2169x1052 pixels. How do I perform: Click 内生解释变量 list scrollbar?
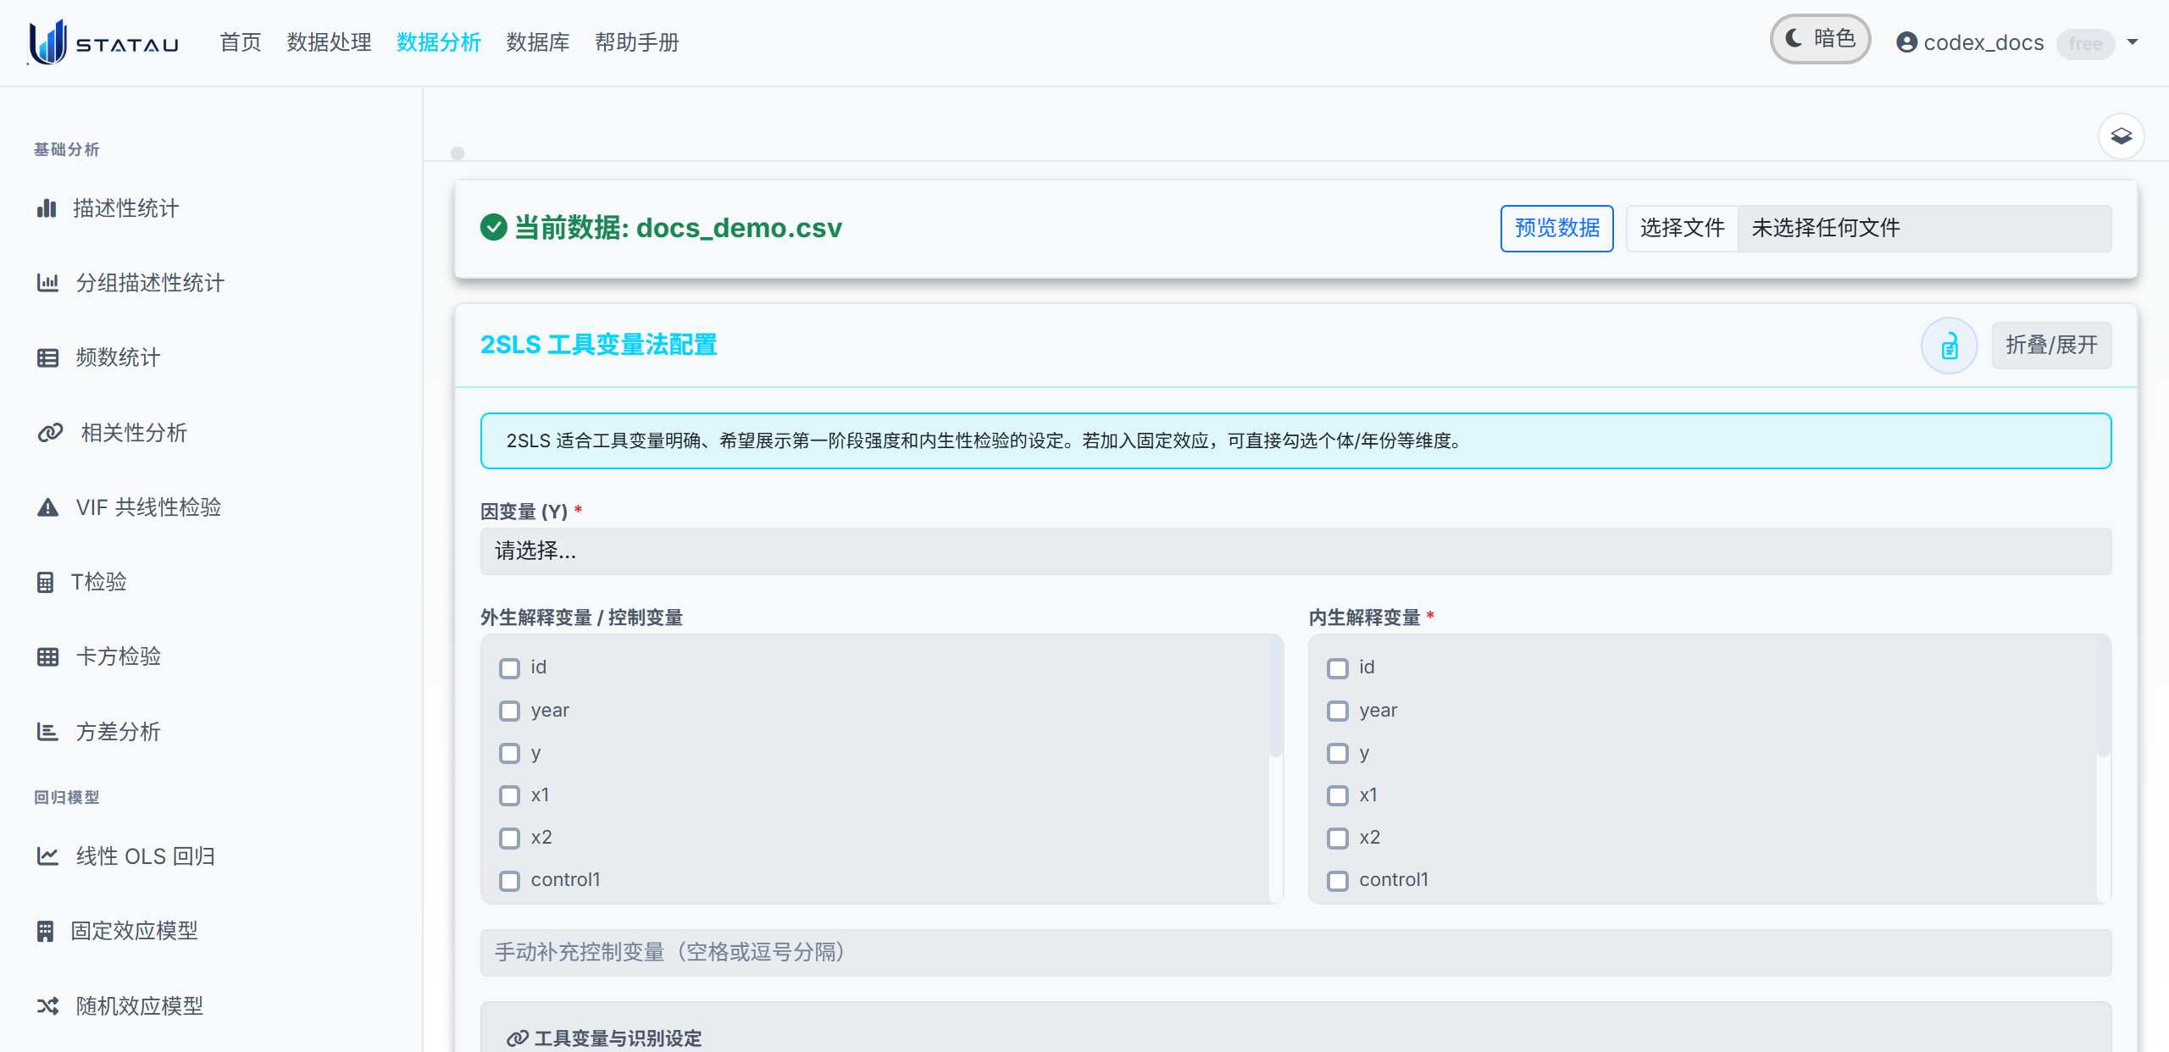[2104, 698]
